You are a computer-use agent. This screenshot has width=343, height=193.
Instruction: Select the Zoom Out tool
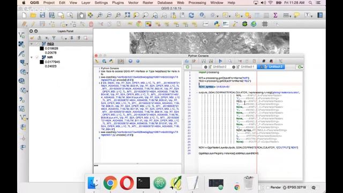(109, 15)
